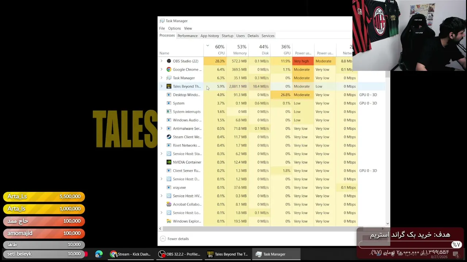This screenshot has height=262, width=467.
Task: Sort processes by the GPU column
Action: tap(281, 49)
